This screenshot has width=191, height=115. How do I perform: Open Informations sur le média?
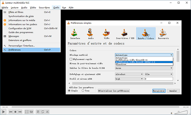31,20
